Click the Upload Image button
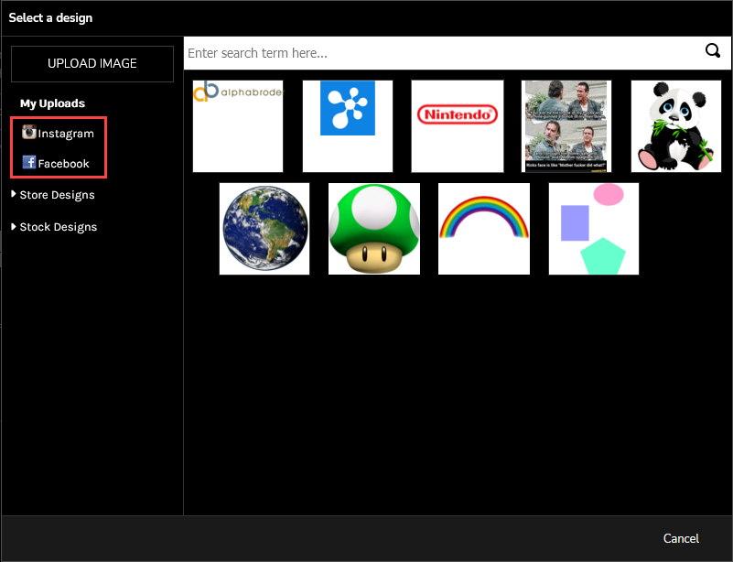The width and height of the screenshot is (733, 562). click(92, 63)
